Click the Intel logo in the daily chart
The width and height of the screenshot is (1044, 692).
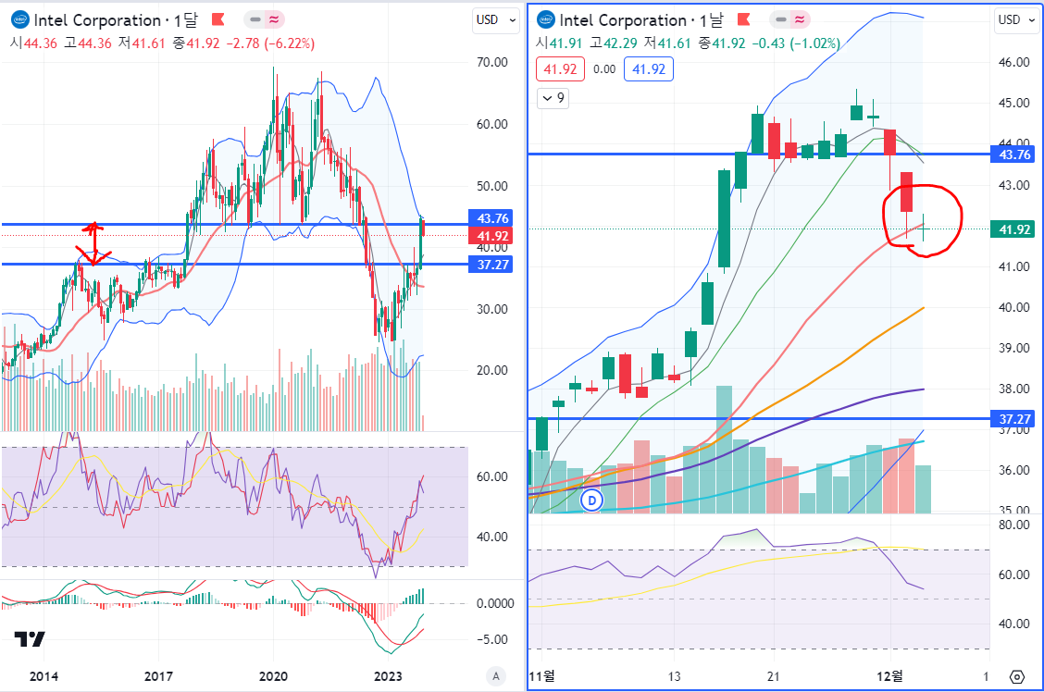tap(546, 20)
